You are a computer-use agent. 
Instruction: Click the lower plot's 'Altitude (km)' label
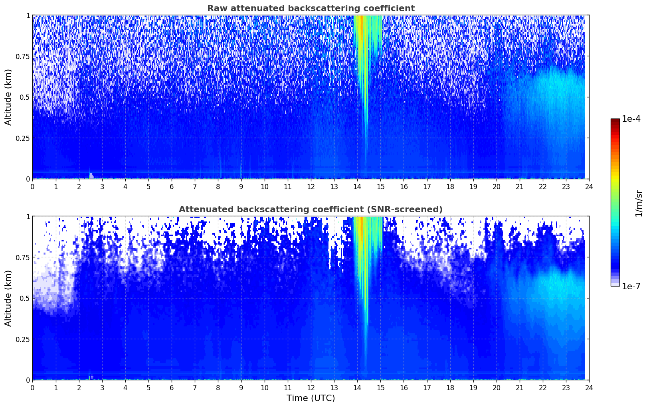pos(8,298)
